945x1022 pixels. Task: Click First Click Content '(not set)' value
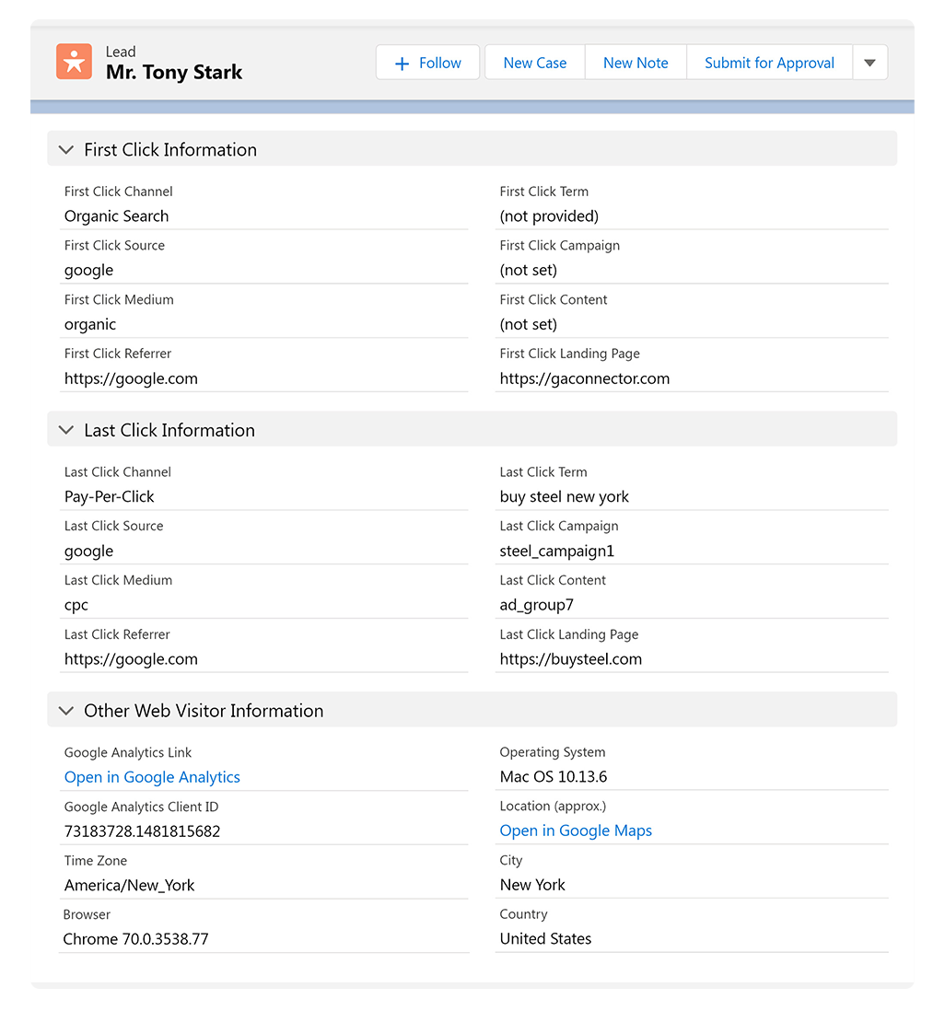tap(529, 325)
